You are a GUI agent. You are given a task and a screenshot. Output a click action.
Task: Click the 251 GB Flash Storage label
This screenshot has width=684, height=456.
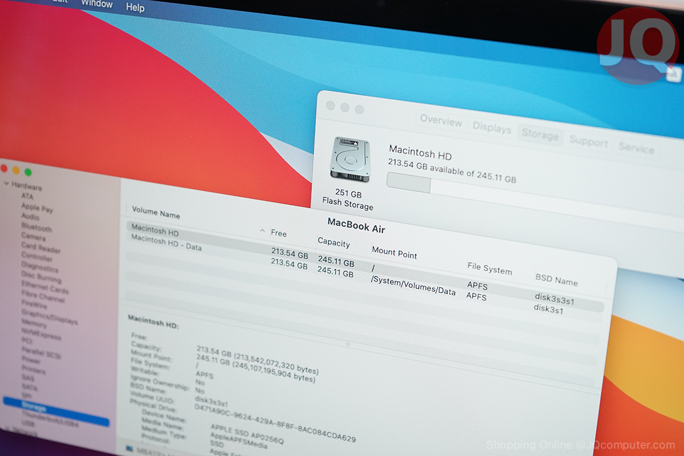(x=348, y=200)
